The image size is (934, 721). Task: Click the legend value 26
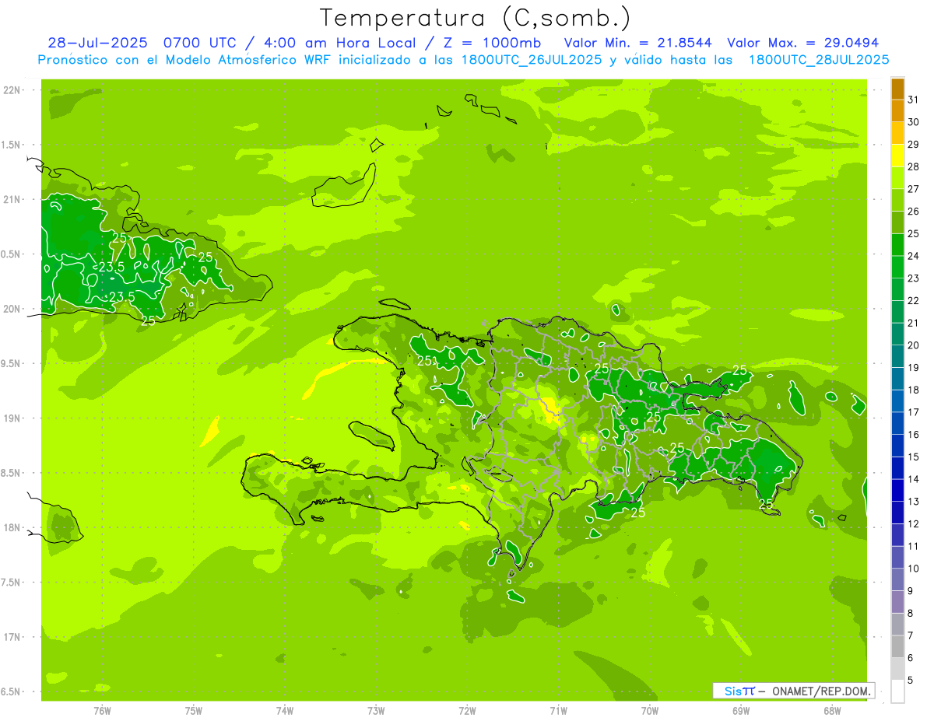point(914,212)
